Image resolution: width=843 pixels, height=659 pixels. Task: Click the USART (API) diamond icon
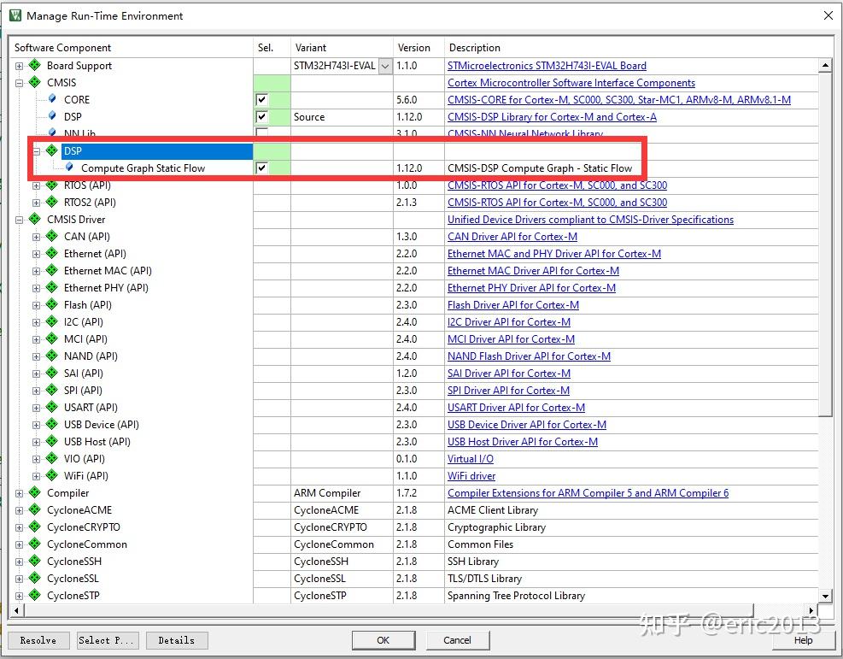click(52, 407)
